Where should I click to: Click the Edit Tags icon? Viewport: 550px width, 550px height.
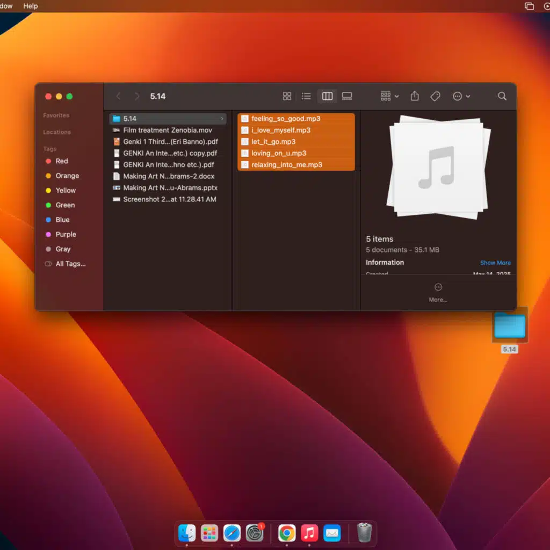point(435,96)
